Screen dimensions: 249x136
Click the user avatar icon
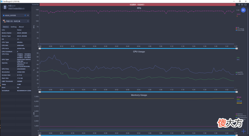[x=5, y=7]
